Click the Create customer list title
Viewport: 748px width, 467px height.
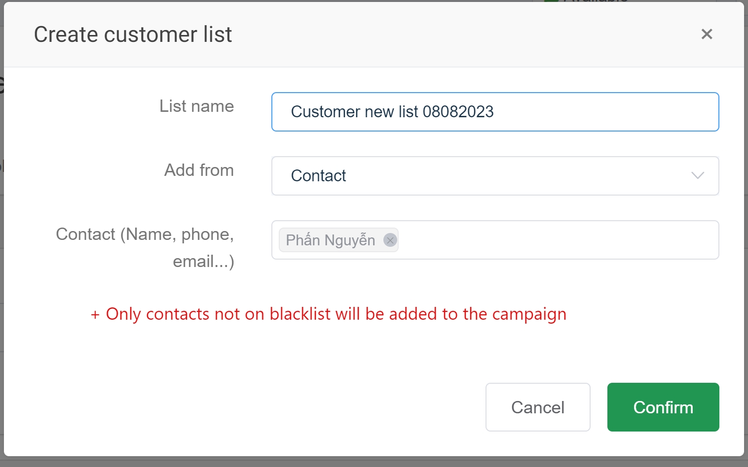tap(133, 34)
